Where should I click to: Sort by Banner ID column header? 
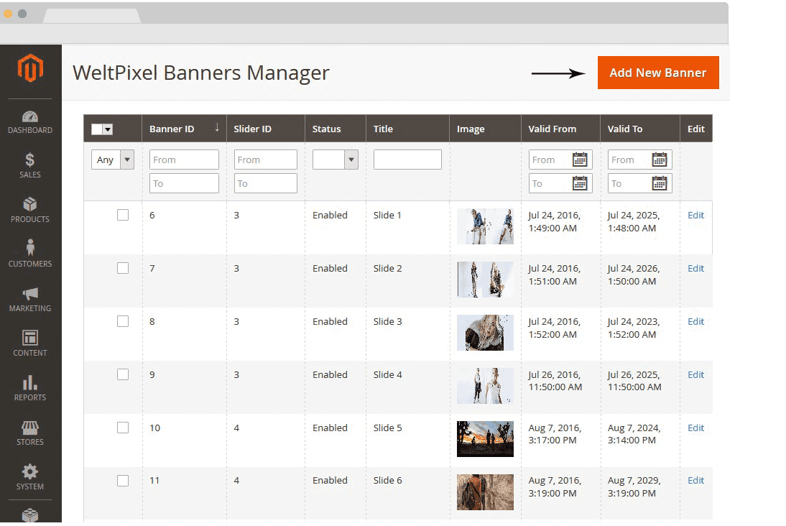[183, 129]
